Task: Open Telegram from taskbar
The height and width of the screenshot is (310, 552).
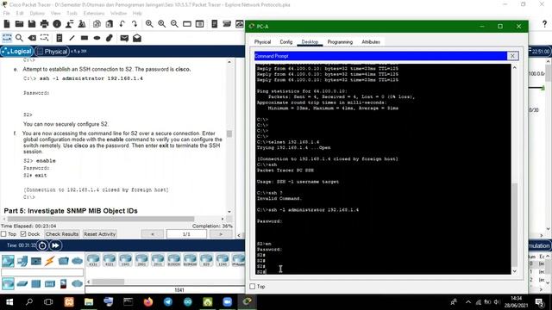Action: point(168,302)
